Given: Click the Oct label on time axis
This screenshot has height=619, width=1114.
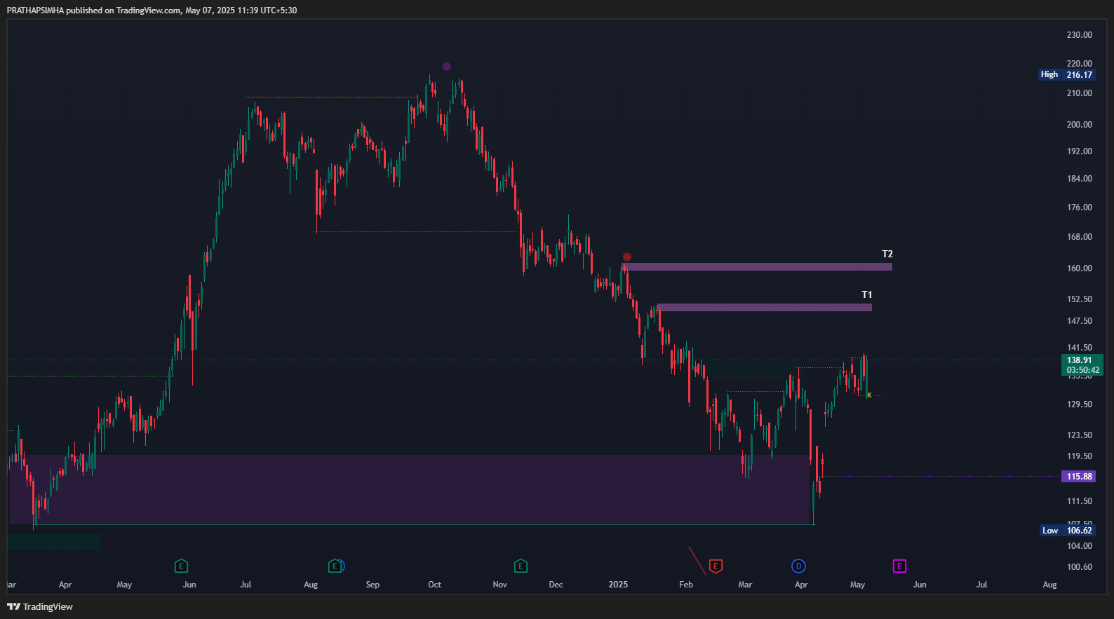Looking at the screenshot, I should (x=435, y=585).
